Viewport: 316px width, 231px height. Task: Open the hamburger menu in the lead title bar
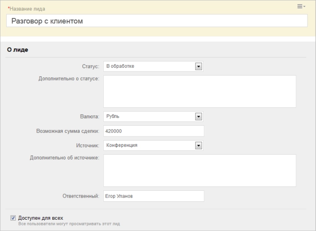(x=301, y=6)
